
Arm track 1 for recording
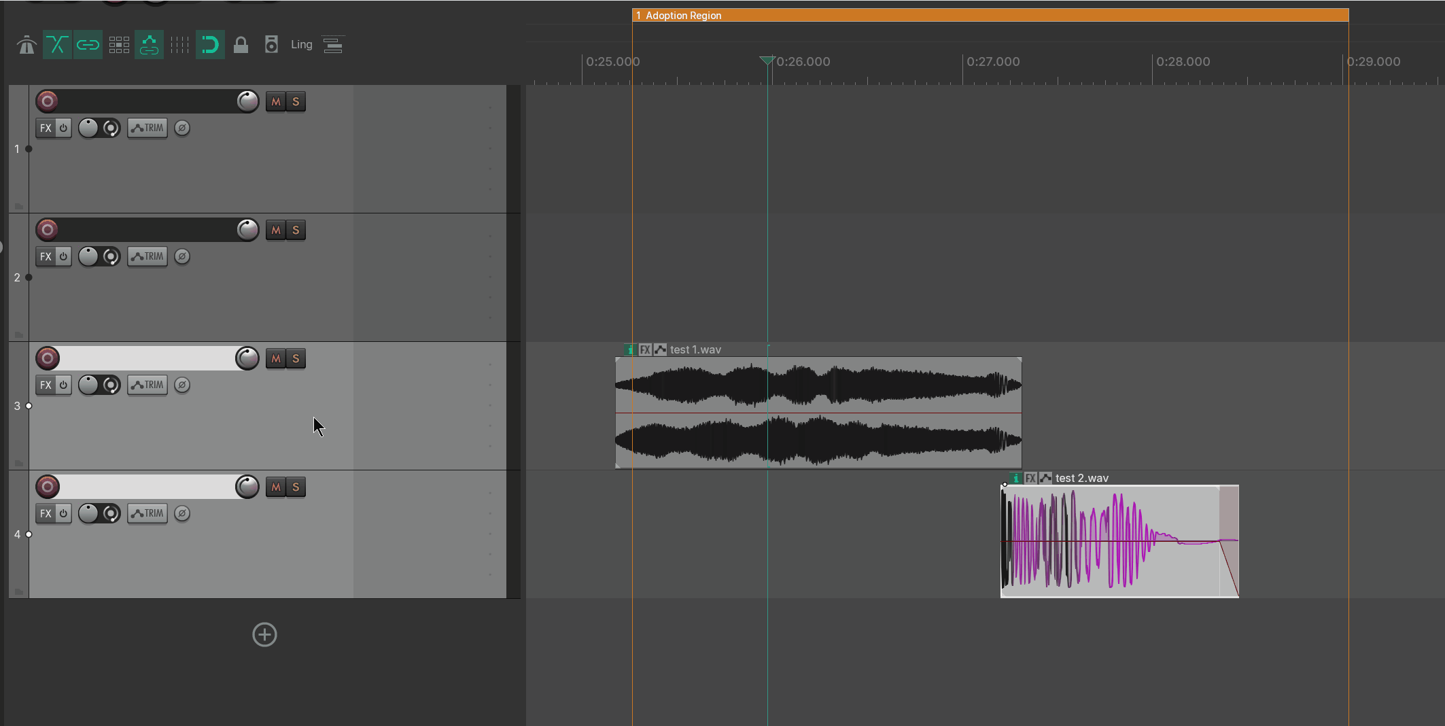click(48, 101)
